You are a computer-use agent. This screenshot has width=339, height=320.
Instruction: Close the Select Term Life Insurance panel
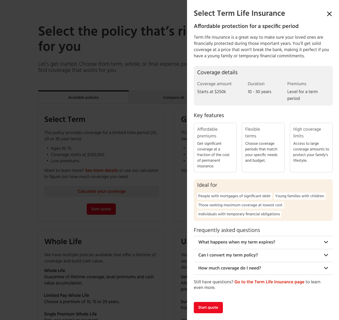[x=329, y=14]
